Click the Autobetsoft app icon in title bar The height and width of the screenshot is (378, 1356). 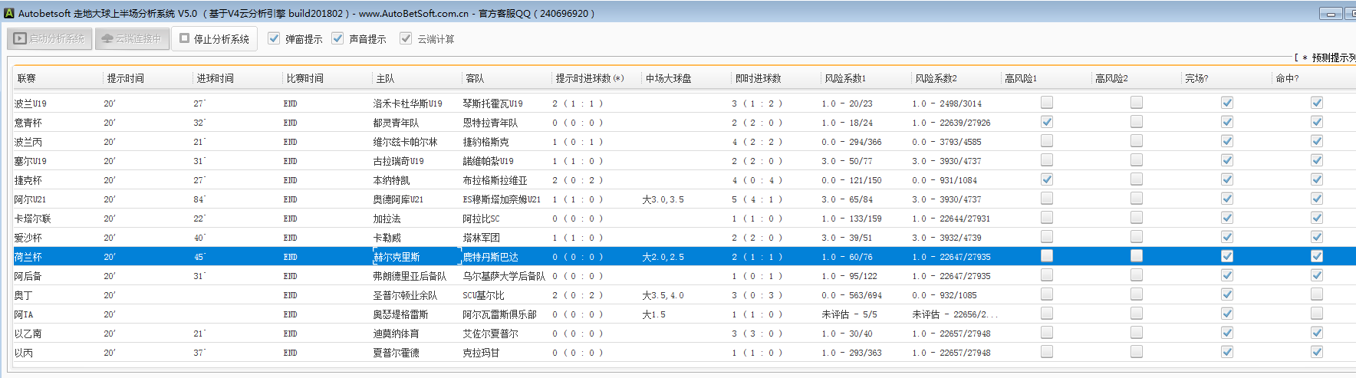9,13
